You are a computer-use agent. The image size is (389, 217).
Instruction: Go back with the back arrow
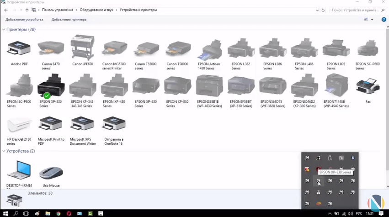click(x=6, y=10)
